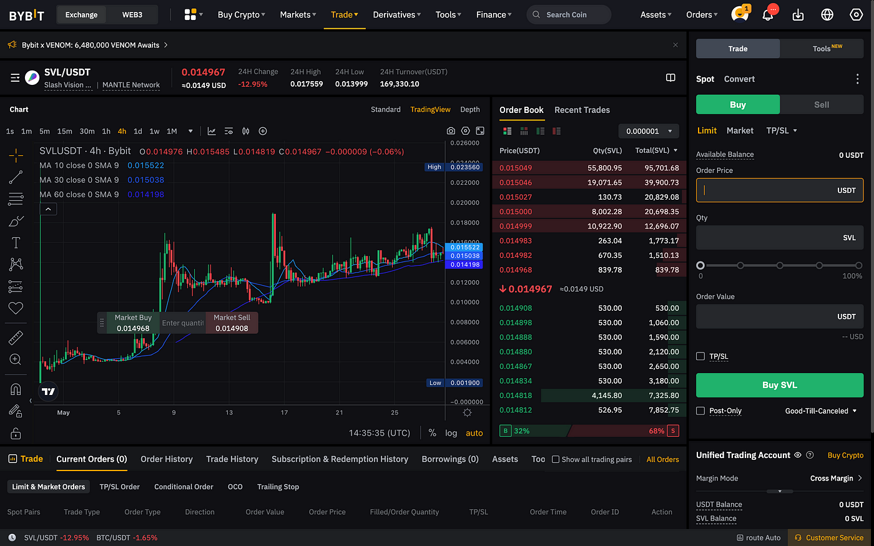Image resolution: width=874 pixels, height=546 pixels.
Task: Toggle unified account balance visibility eye
Action: (797, 456)
